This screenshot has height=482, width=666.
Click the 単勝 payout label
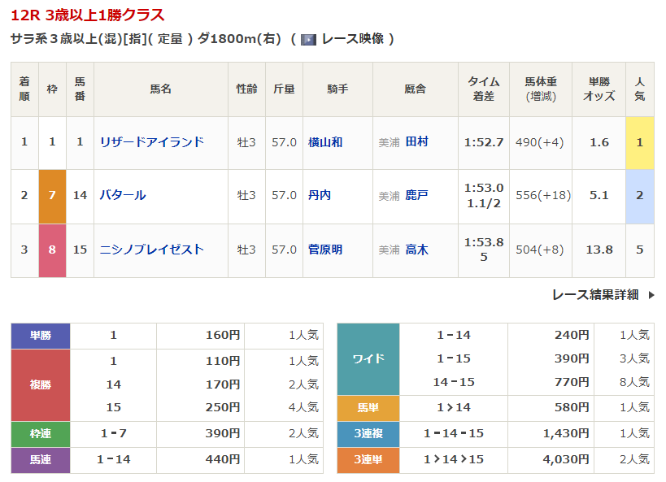[41, 335]
